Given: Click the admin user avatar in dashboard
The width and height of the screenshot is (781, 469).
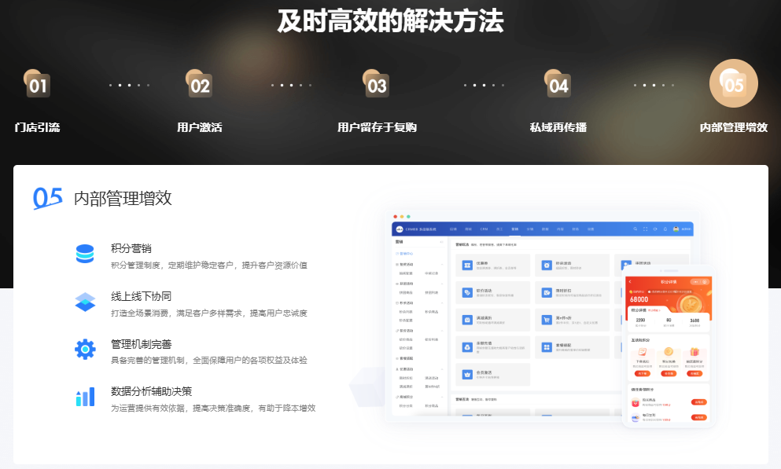Looking at the screenshot, I should (676, 229).
